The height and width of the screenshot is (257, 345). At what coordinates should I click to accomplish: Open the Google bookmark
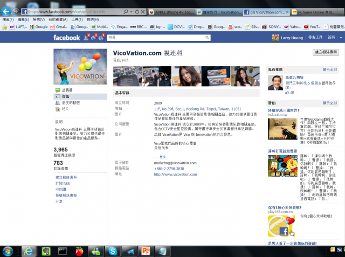39,27
